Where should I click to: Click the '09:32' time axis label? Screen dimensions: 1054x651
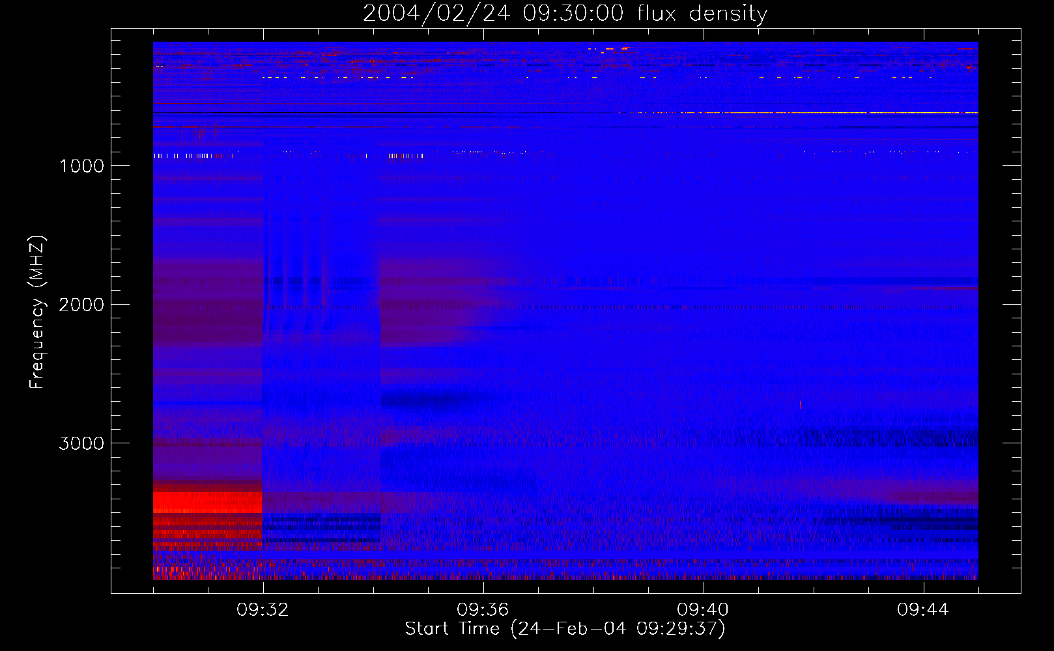(x=263, y=610)
